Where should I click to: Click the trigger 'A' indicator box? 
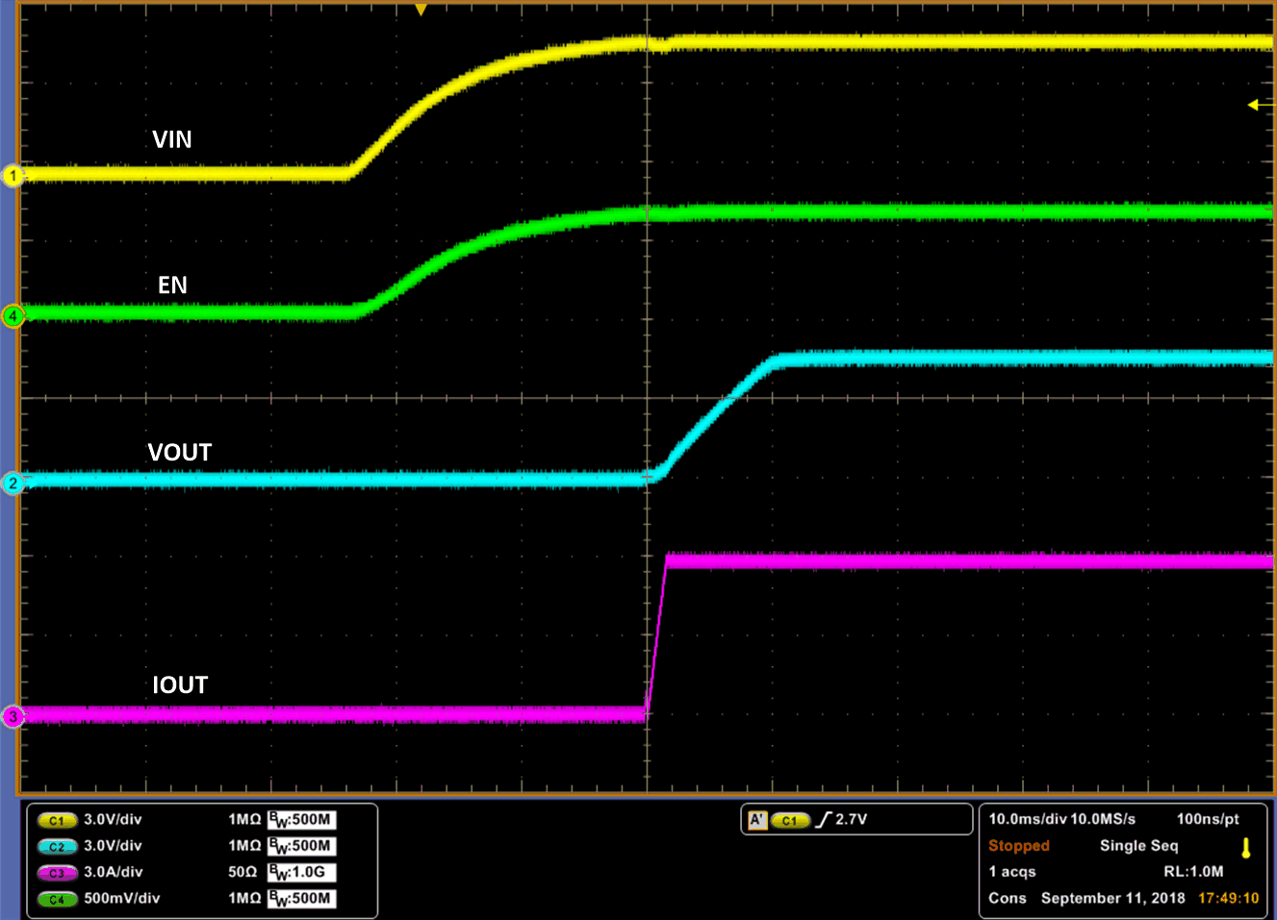[757, 820]
